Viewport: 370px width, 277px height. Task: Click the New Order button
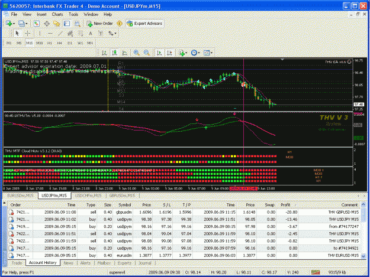tap(100, 24)
